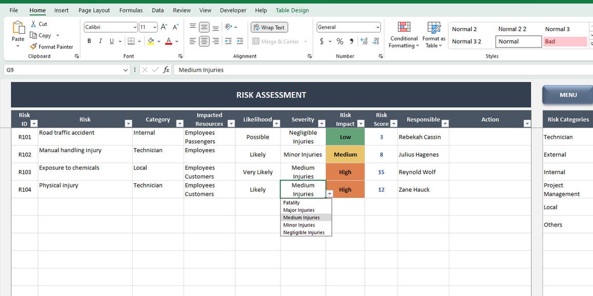
Task: Activate the Format Painter brush
Action: [34, 47]
